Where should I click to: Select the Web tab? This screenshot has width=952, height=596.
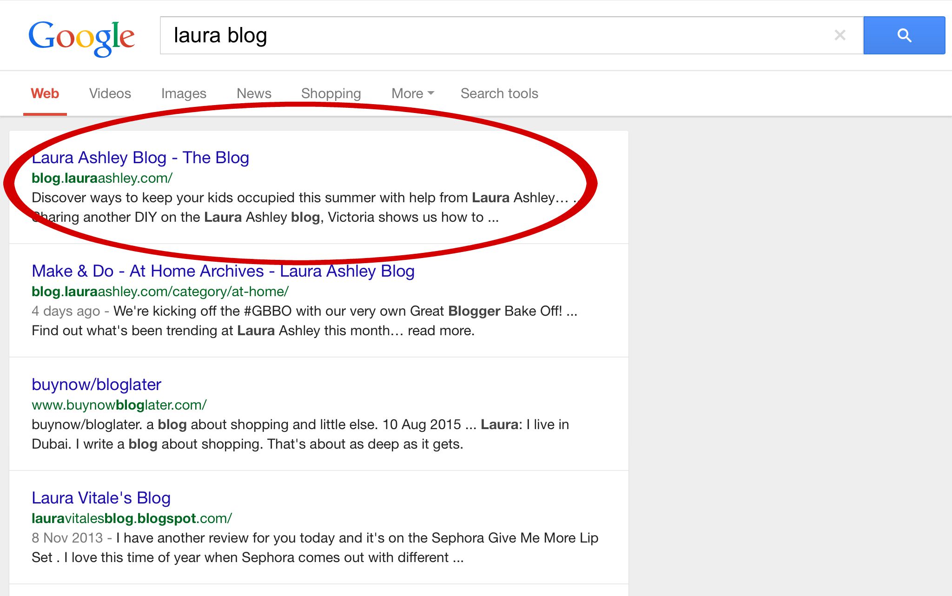pyautogui.click(x=45, y=93)
